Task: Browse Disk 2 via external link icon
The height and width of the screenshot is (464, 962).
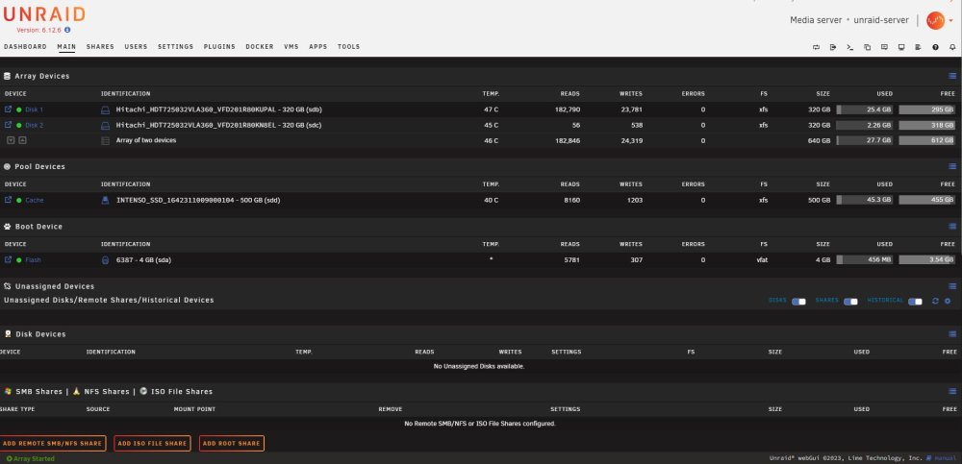Action: (x=8, y=125)
